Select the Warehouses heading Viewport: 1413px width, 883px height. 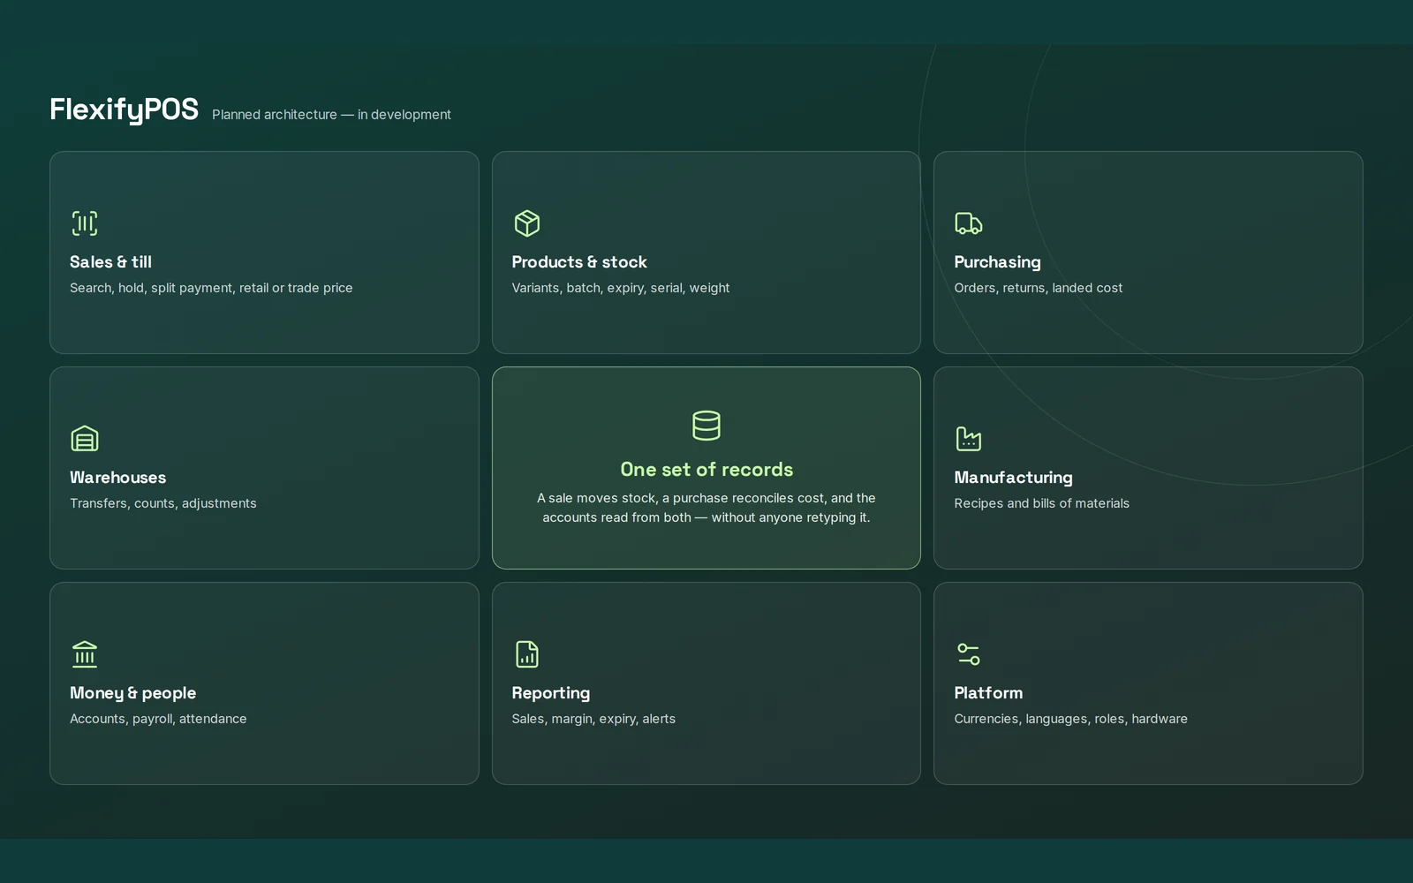[118, 478]
